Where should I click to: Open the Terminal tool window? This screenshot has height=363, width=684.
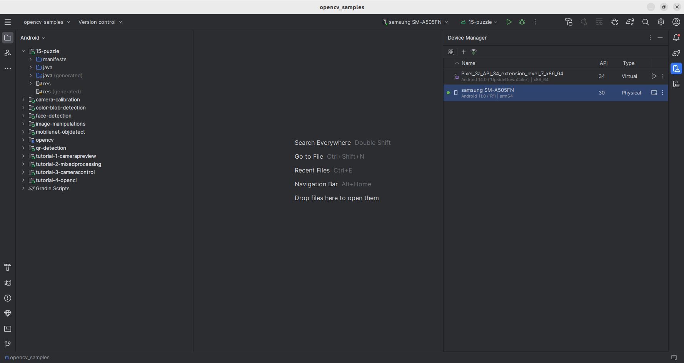[x=8, y=329]
